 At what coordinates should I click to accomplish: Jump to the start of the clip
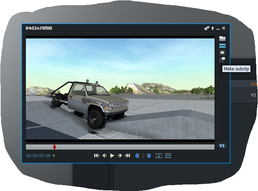[x=97, y=155]
